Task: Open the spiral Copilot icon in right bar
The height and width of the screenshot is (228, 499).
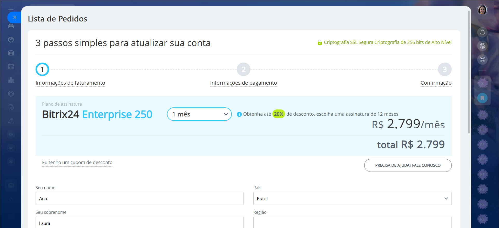Action: pos(482,46)
